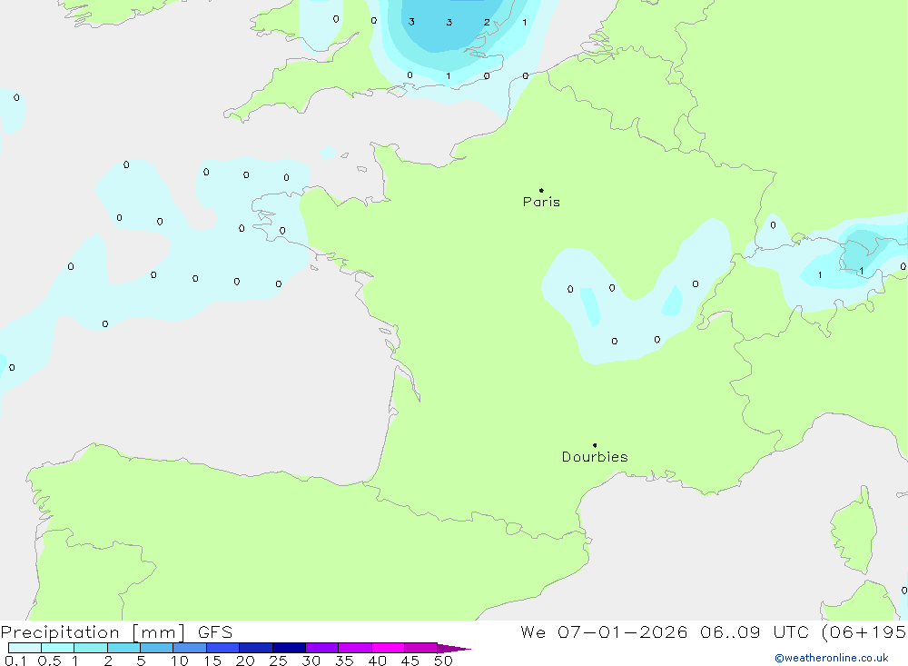Select the 2–5 mm legend swatch
This screenshot has height=666, width=908.
[123, 648]
